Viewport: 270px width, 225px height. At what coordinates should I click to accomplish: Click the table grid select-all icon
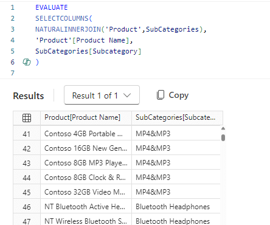coord(27,118)
